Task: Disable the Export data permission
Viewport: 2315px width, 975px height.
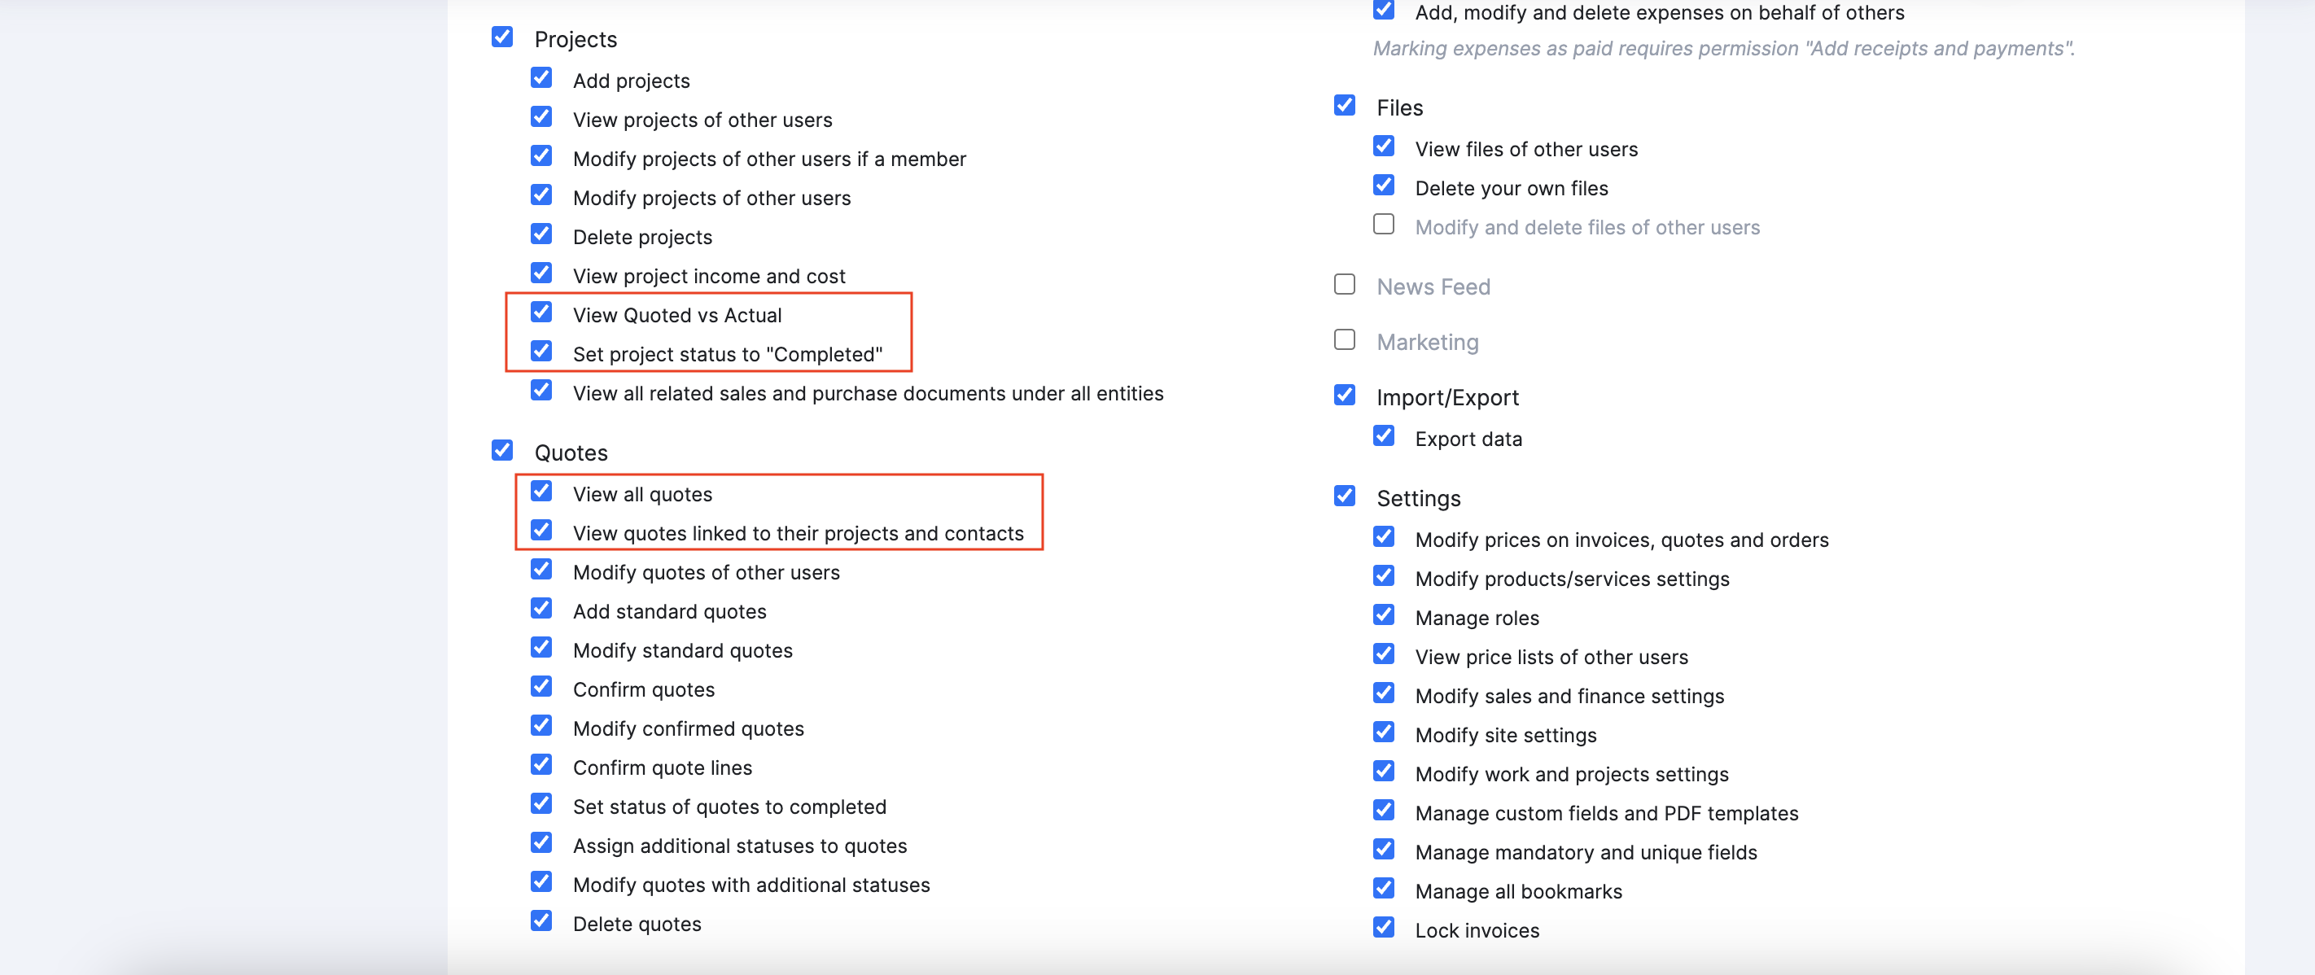Action: [x=1383, y=436]
